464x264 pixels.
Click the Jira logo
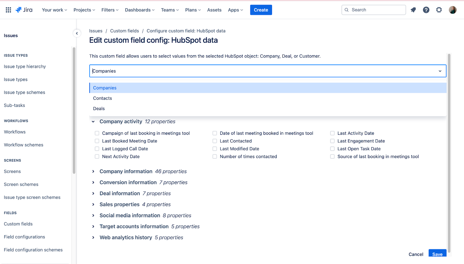click(24, 10)
